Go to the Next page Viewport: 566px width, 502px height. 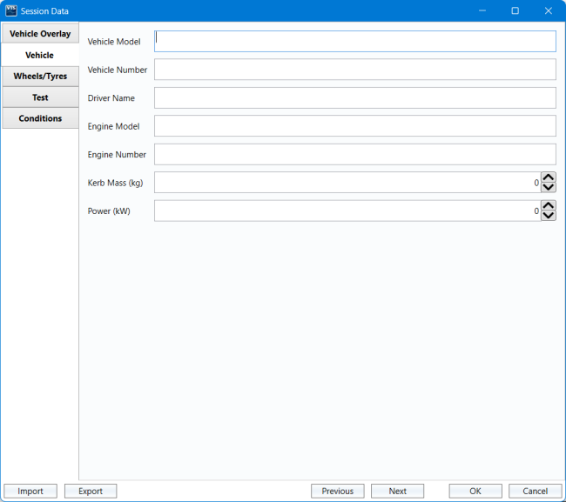[x=397, y=491]
